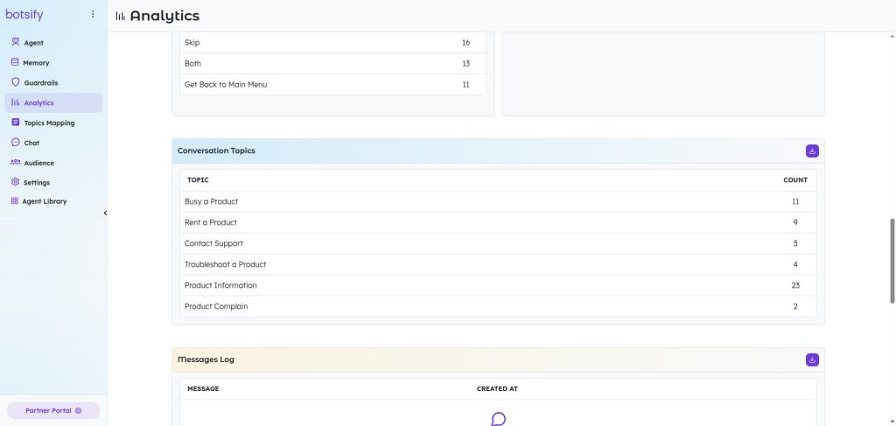Click the Chat bubble sidebar icon
This screenshot has height=426, width=896.
(16, 143)
